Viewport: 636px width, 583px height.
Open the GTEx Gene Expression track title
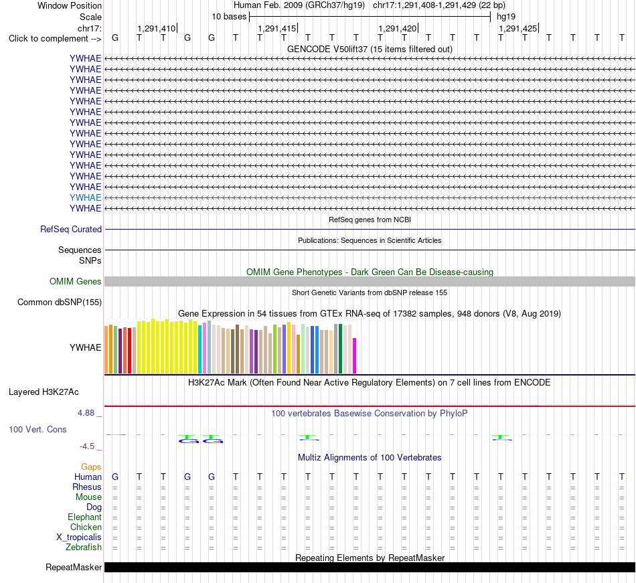click(x=370, y=313)
